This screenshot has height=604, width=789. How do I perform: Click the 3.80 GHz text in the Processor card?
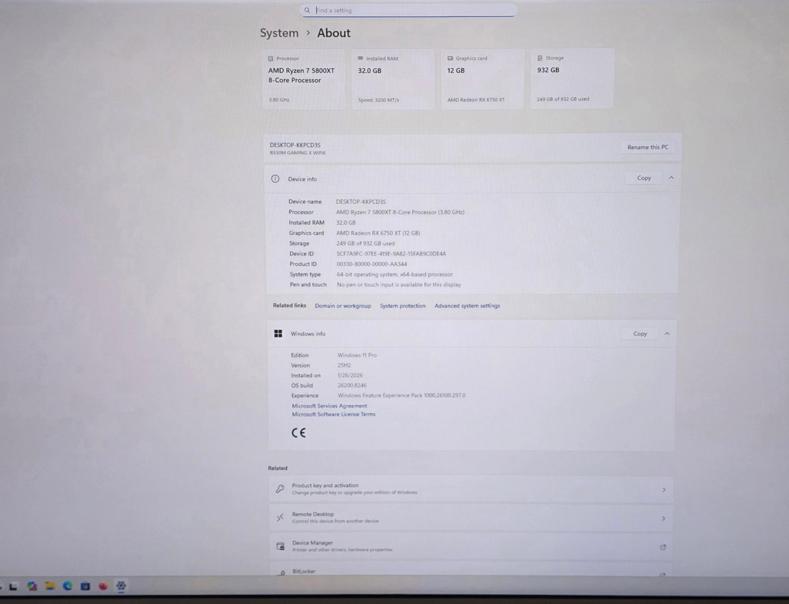click(x=279, y=100)
